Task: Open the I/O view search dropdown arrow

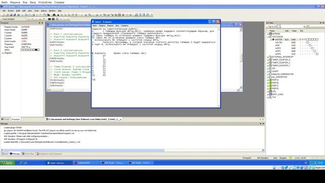Action: pyautogui.click(x=304, y=26)
